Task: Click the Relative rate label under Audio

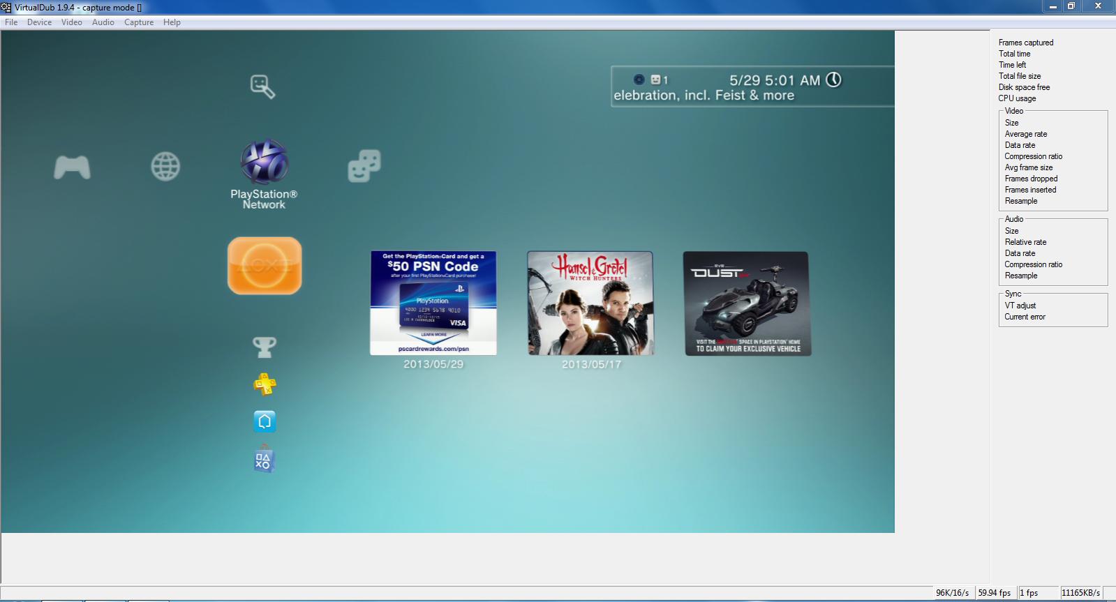Action: [1025, 242]
